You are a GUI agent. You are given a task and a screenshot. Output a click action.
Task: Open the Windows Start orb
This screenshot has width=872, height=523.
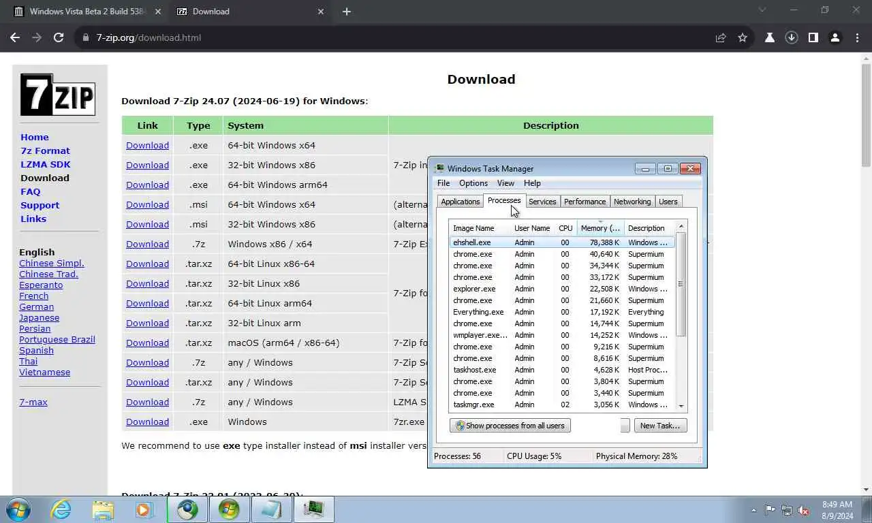tap(18, 509)
